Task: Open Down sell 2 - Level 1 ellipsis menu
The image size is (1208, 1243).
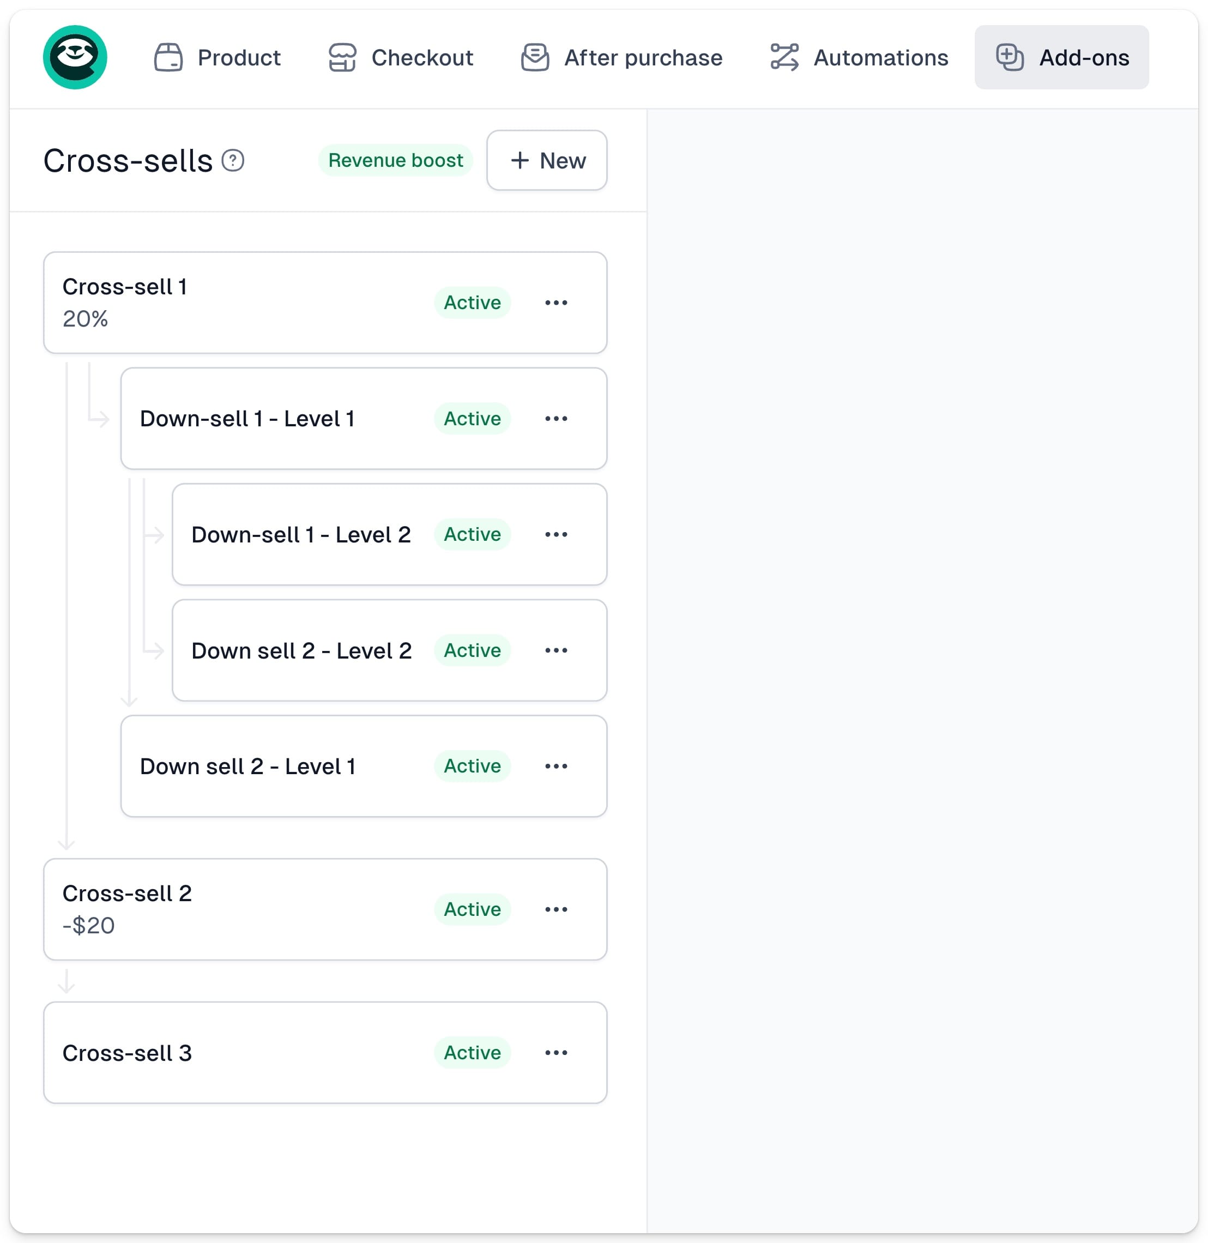Action: [x=556, y=766]
